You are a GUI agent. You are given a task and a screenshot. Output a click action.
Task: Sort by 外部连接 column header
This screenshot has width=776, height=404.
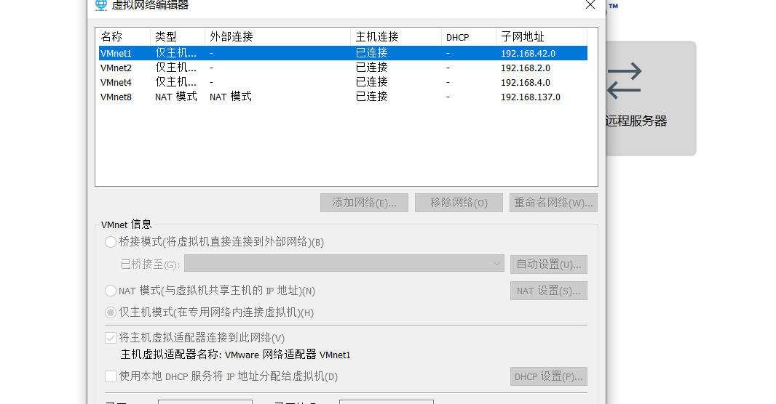[x=277, y=37]
